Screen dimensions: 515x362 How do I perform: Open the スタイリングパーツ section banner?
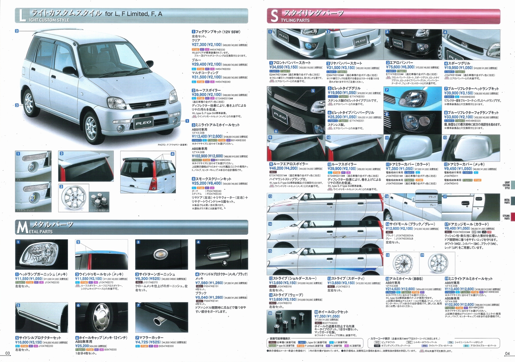383,16
